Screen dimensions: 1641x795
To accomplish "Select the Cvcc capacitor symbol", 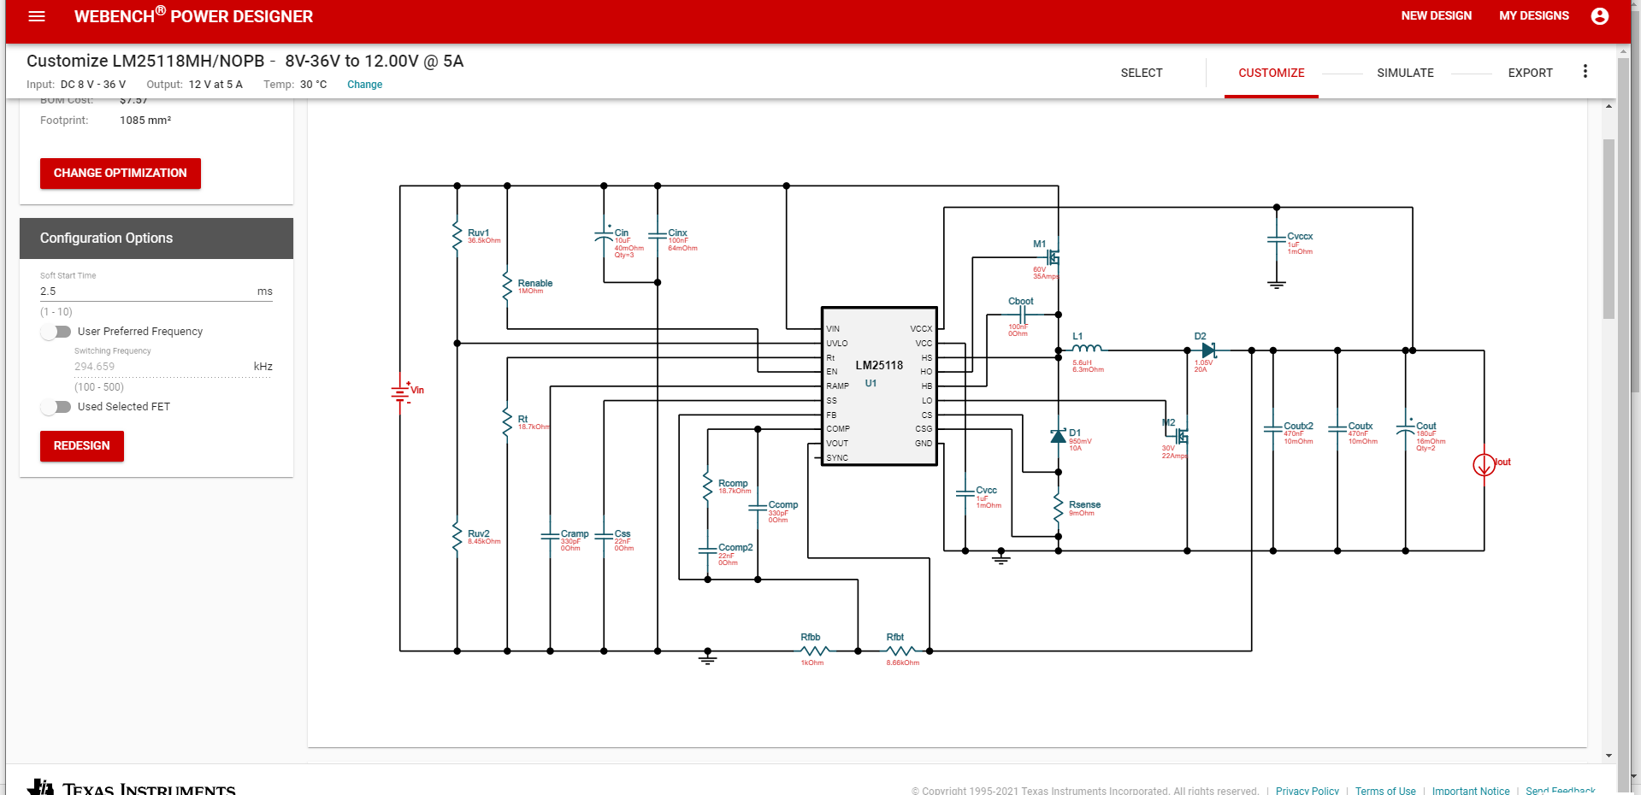I will (965, 493).
